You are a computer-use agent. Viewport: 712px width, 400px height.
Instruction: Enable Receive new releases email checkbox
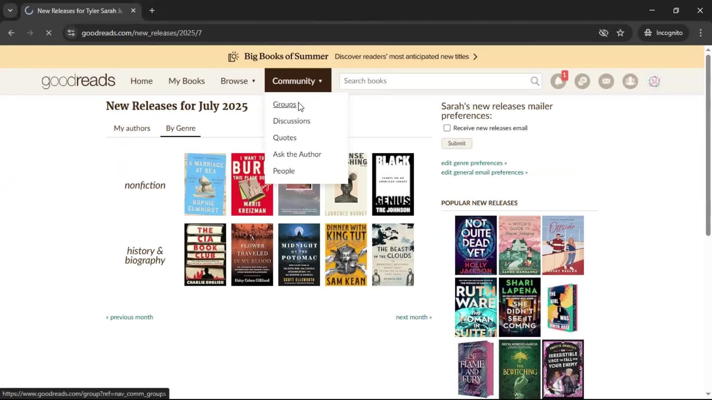447,128
